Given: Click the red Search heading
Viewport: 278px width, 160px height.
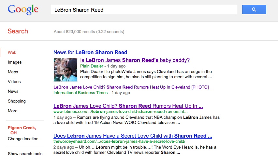Looking at the screenshot, I should click(18, 31).
